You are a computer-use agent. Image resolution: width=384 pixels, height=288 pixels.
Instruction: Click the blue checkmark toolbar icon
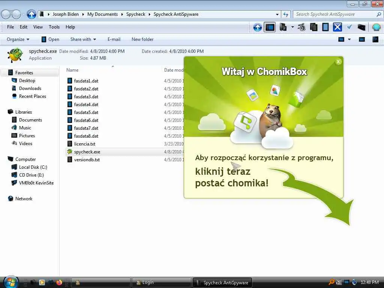[349, 27]
